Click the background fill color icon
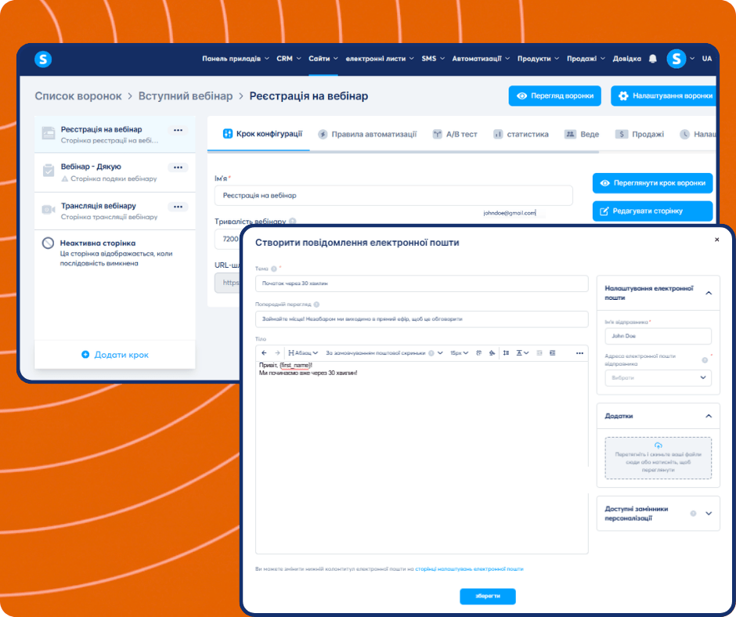The width and height of the screenshot is (736, 617). point(492,353)
